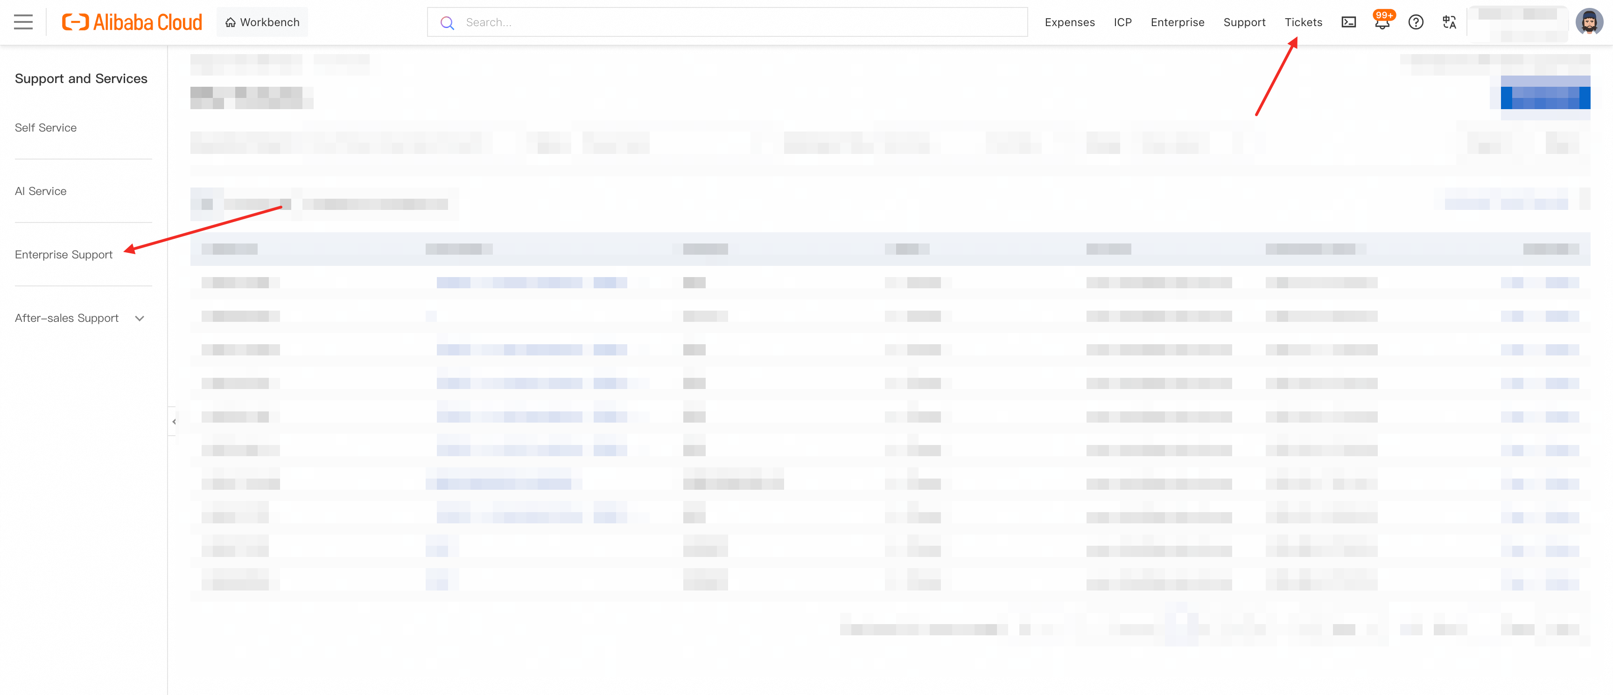Viewport: 1613px width, 695px height.
Task: Open the Support top menu
Action: click(x=1244, y=22)
